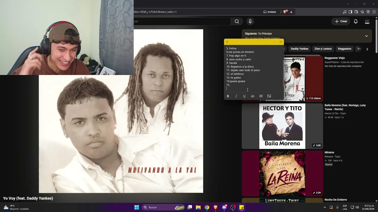Open the Brave VPN shield icon
Screen dimensions: 378x212
pos(368,12)
